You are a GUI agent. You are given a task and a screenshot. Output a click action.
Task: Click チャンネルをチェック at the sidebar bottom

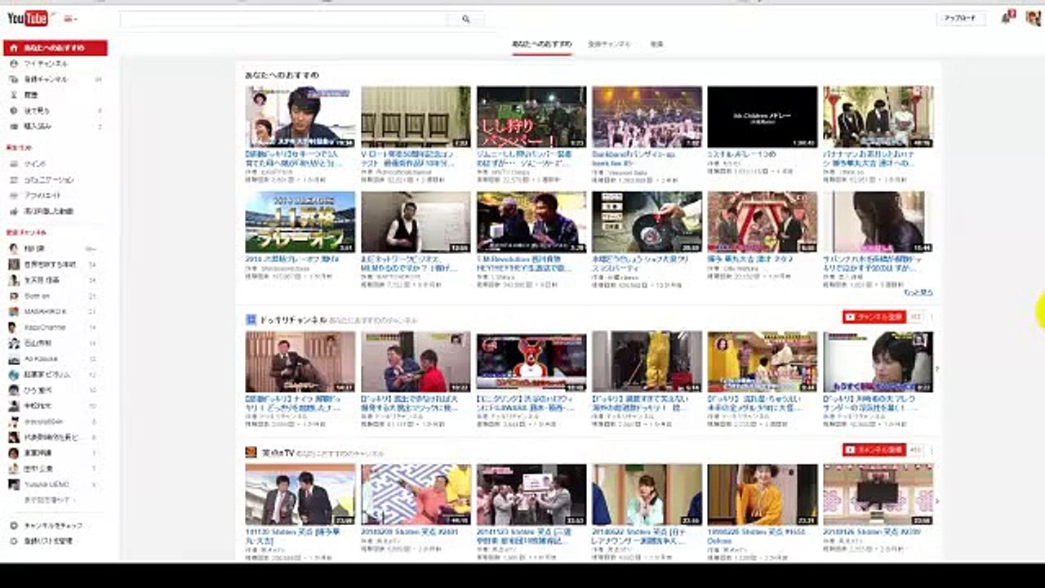point(54,525)
